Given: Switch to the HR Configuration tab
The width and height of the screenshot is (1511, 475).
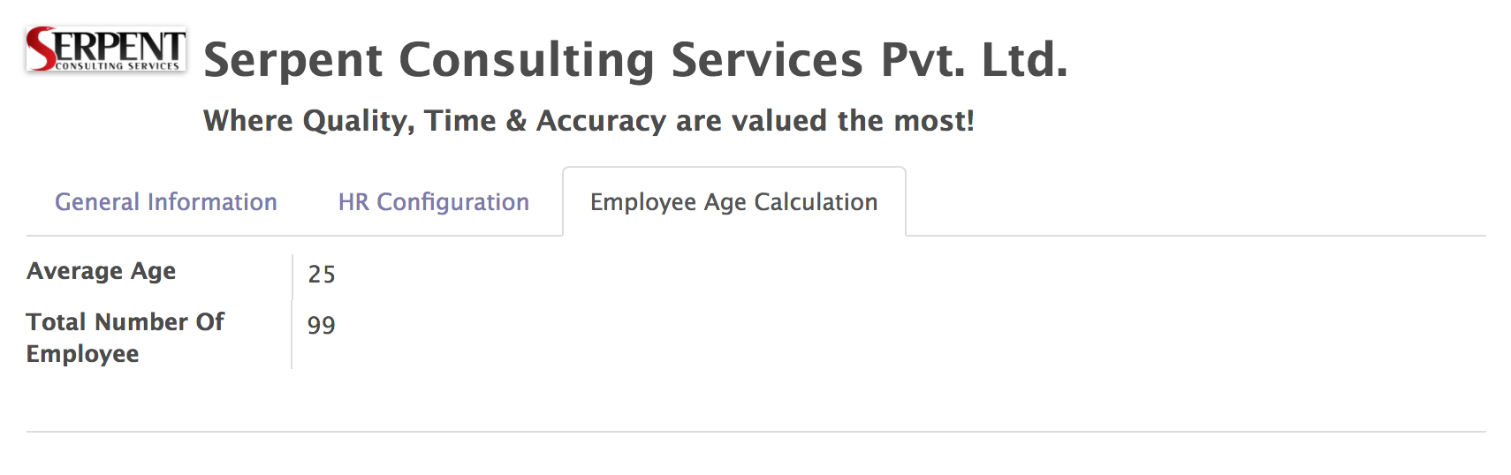Looking at the screenshot, I should click(x=433, y=202).
